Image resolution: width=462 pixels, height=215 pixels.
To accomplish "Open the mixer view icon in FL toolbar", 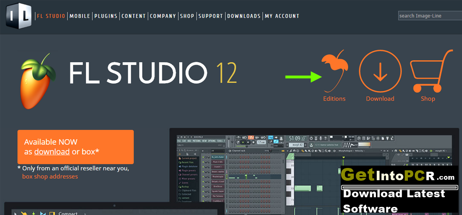I will pos(378,138).
